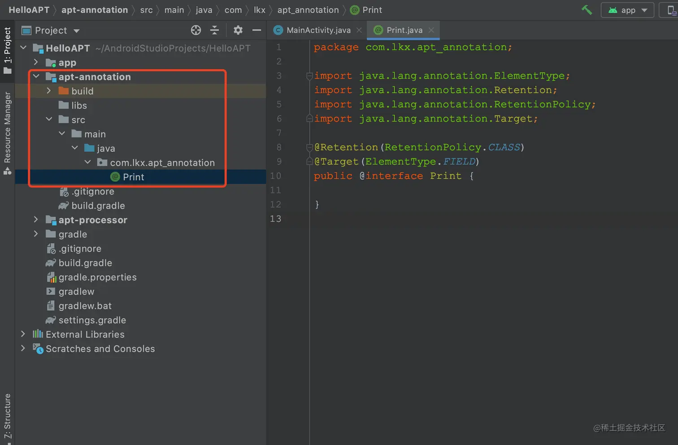
Task: Select gradle.properties file in tree
Action: (x=97, y=277)
